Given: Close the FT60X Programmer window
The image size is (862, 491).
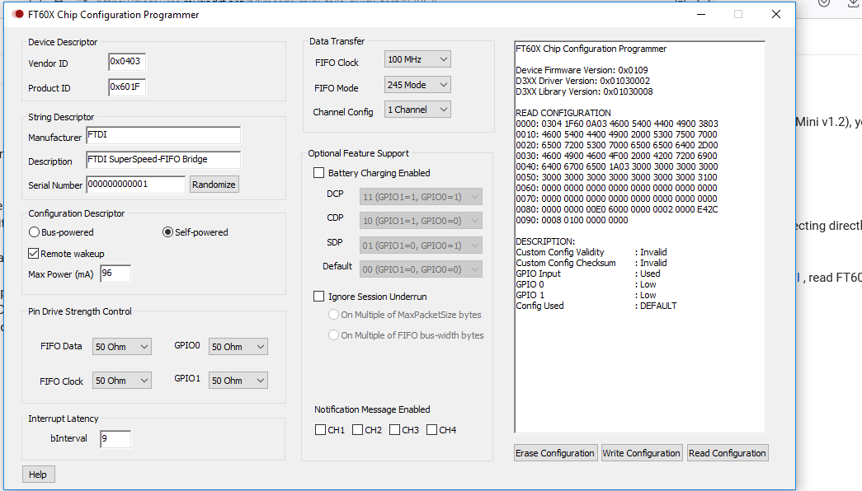Looking at the screenshot, I should pos(775,14).
